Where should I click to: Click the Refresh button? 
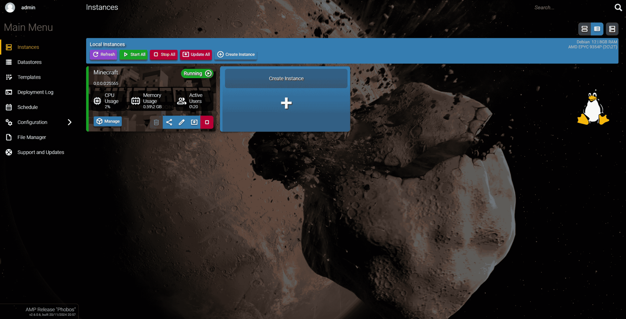(103, 54)
